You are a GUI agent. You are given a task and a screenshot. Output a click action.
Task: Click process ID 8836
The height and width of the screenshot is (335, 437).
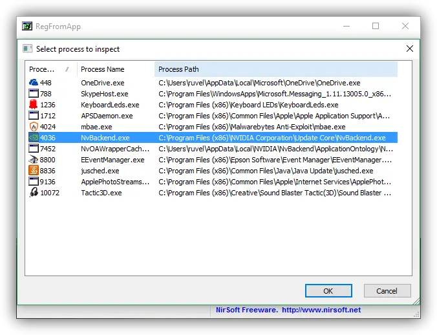(x=48, y=171)
